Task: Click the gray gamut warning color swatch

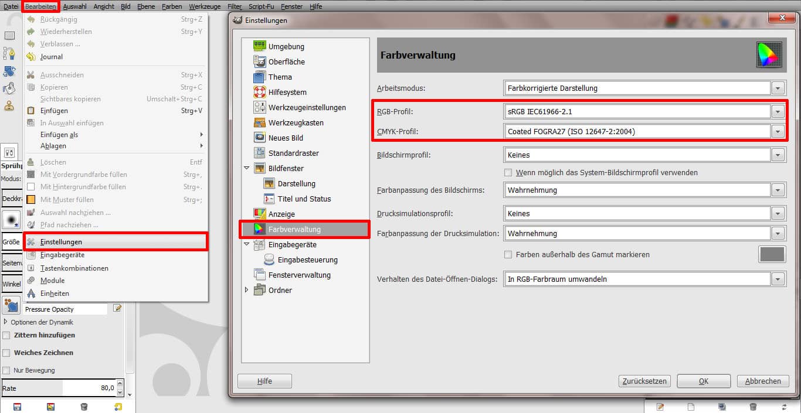Action: tap(772, 254)
